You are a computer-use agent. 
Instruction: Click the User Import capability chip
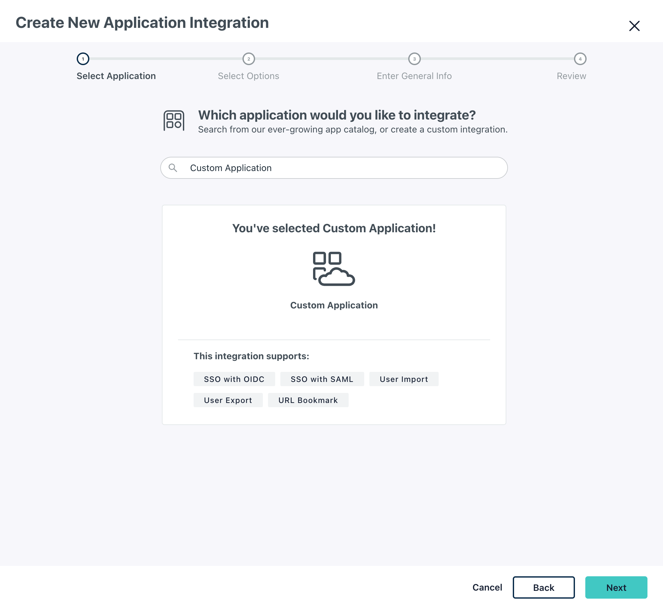(x=404, y=379)
